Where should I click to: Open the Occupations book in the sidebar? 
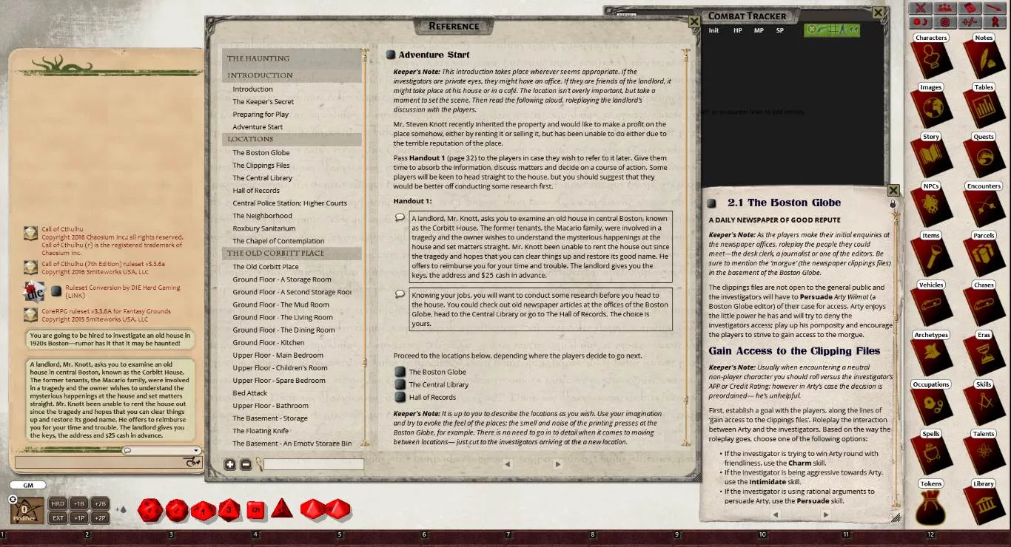[x=931, y=404]
